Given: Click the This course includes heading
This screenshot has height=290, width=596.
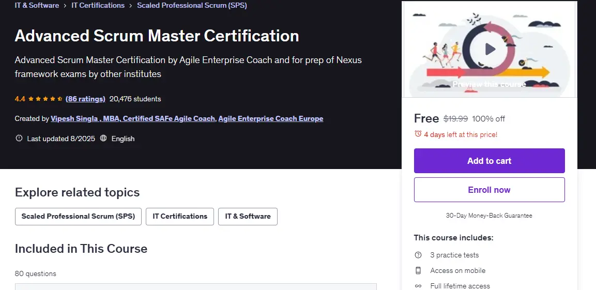Looking at the screenshot, I should pyautogui.click(x=453, y=238).
